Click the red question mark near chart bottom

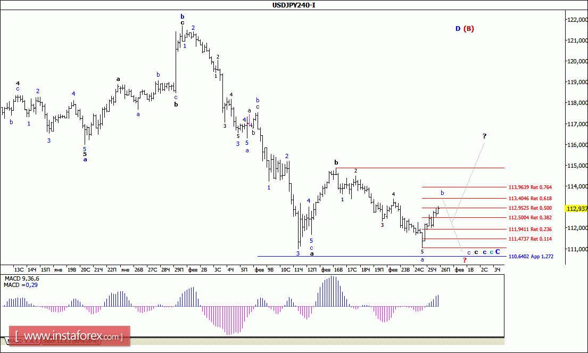pyautogui.click(x=465, y=260)
